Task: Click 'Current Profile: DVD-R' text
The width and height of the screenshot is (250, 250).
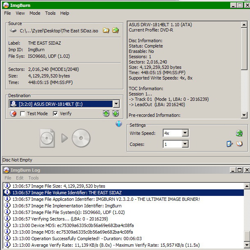Action: 151,30
